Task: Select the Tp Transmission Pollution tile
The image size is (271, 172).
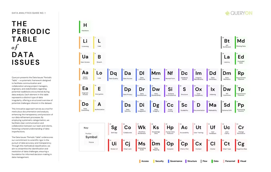Action: pos(241,91)
